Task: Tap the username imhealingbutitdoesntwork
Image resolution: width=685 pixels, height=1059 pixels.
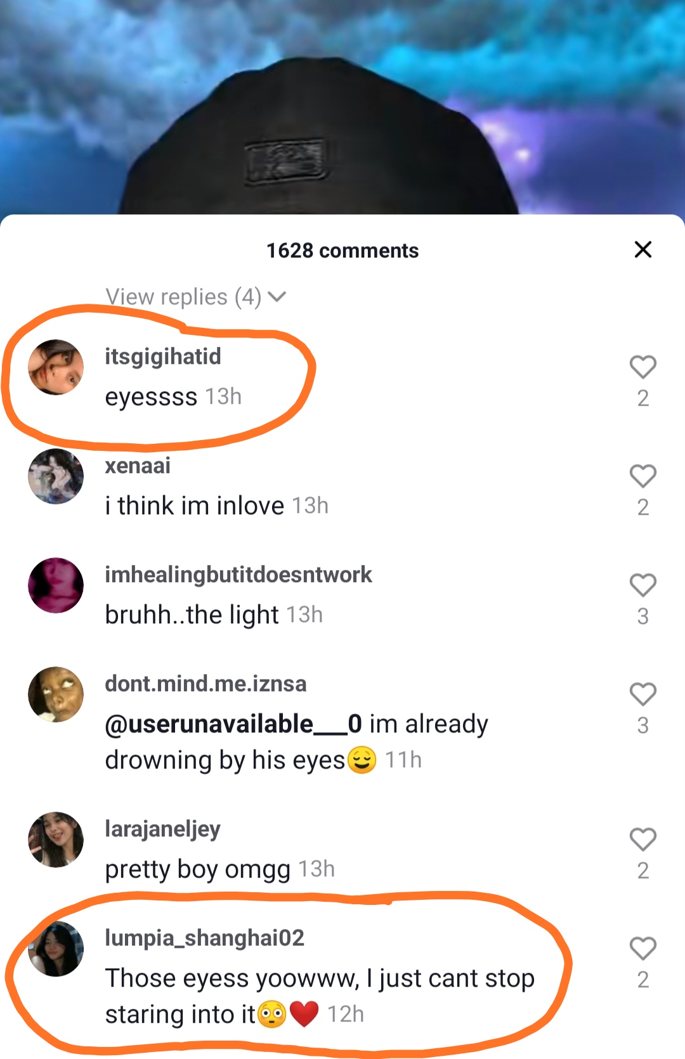Action: (x=238, y=575)
